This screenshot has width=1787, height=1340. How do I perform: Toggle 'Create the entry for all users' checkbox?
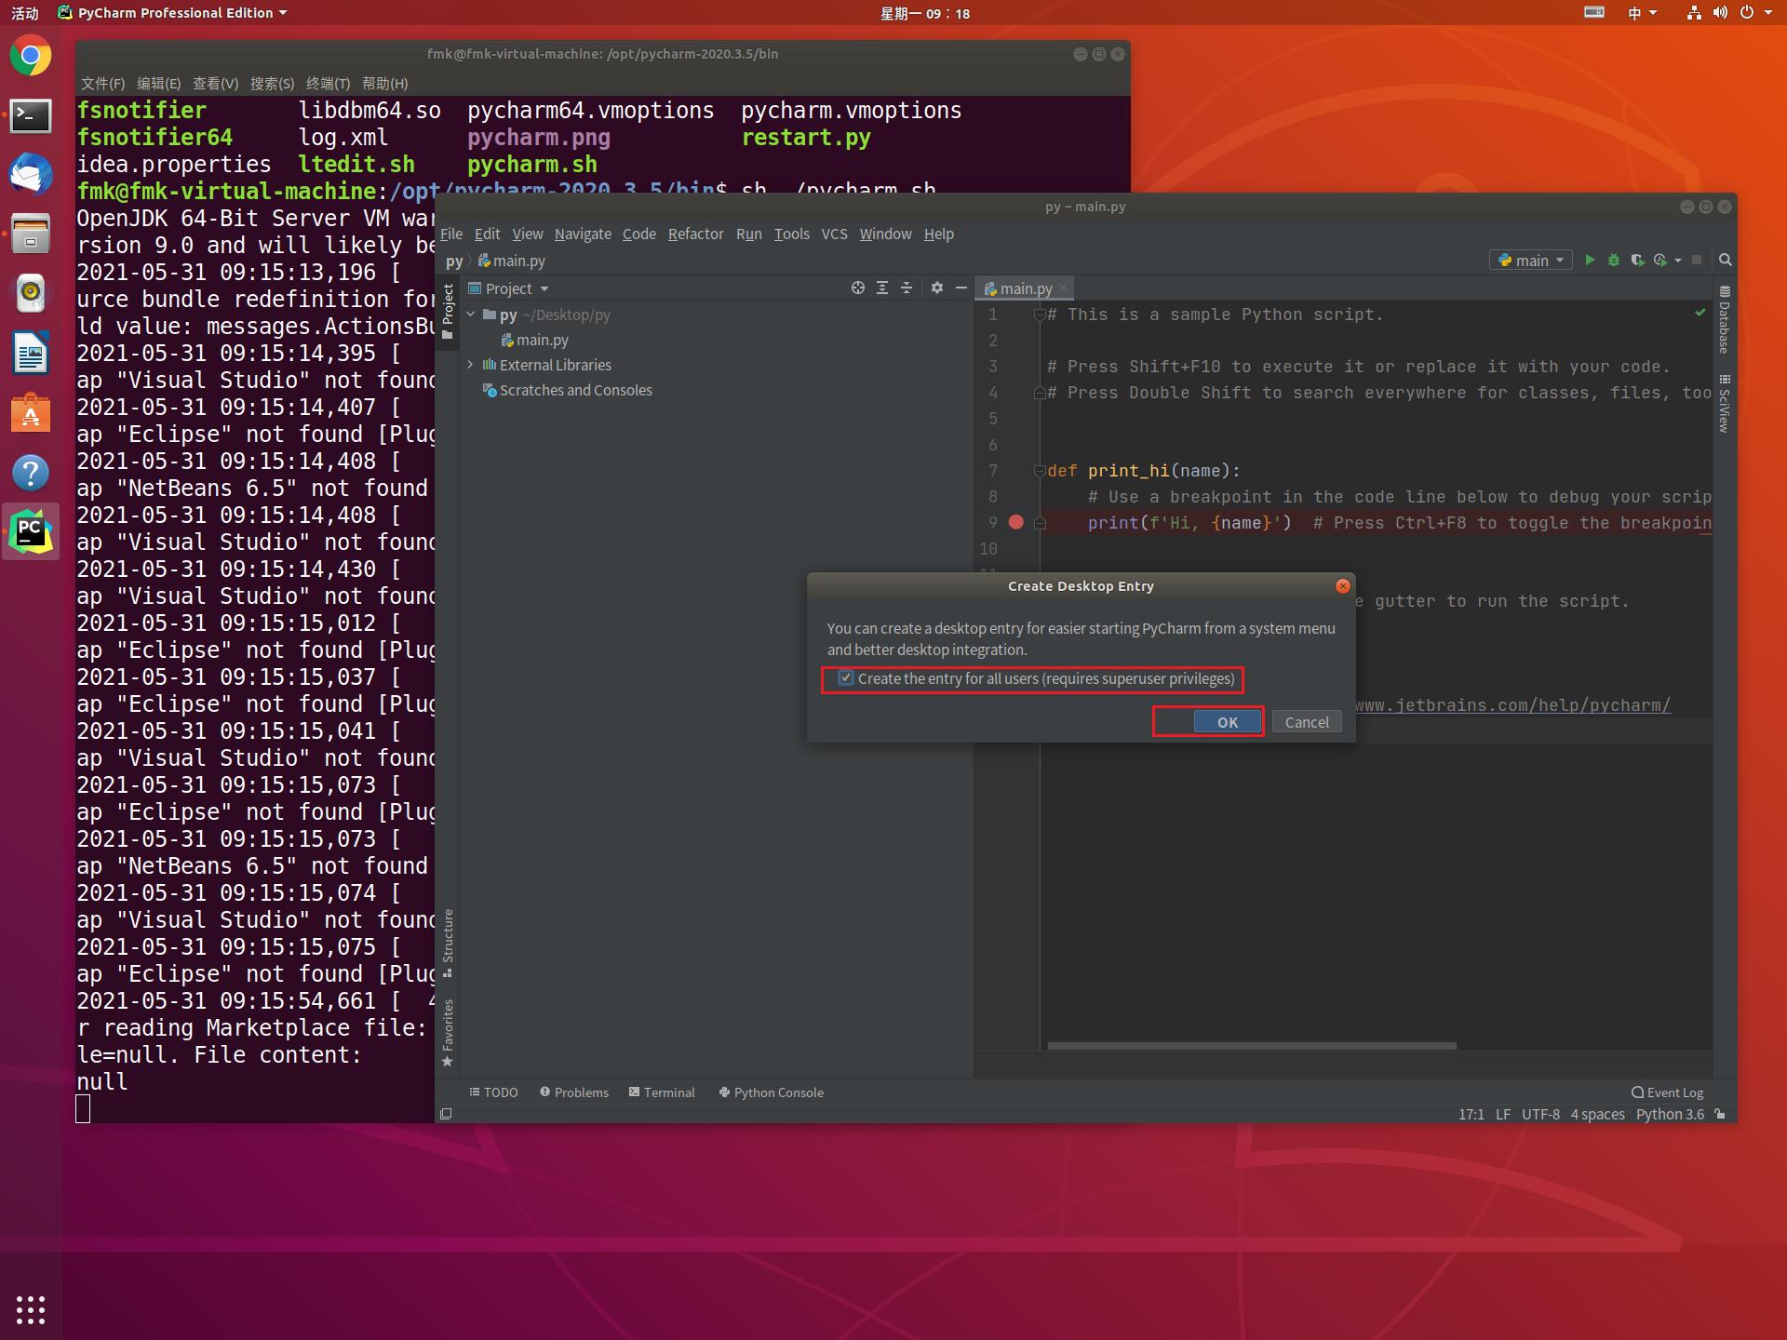coord(846,678)
